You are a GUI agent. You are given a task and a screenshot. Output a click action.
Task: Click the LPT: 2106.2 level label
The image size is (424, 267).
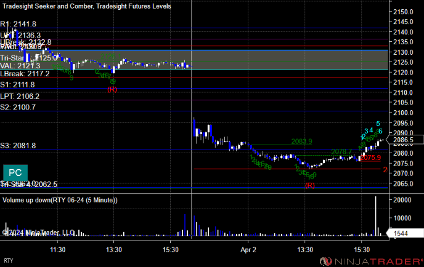(x=20, y=97)
